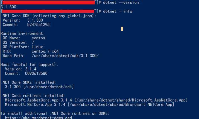The image size is (199, 119).
Task: Click the 'Host (useful for support):' heading
Action: click(29, 65)
